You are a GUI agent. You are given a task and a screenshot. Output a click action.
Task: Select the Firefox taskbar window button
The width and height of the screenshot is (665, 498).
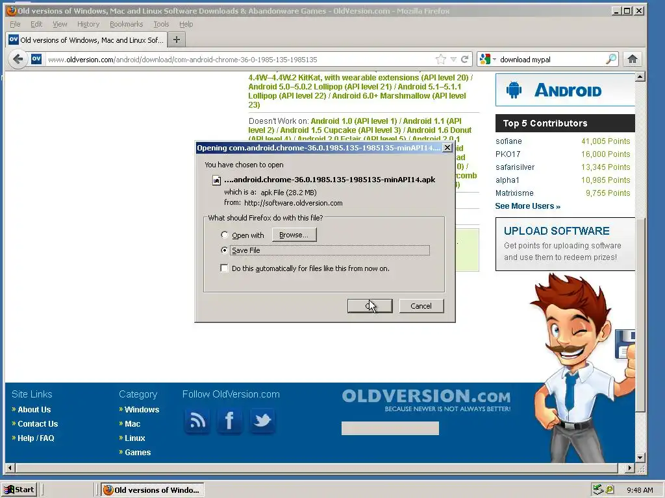tap(153, 490)
